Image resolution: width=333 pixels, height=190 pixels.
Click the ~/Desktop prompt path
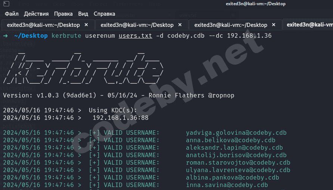pyautogui.click(x=31, y=36)
